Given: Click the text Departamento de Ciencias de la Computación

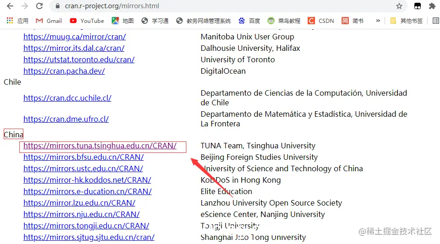Looking at the screenshot, I should point(282,93).
